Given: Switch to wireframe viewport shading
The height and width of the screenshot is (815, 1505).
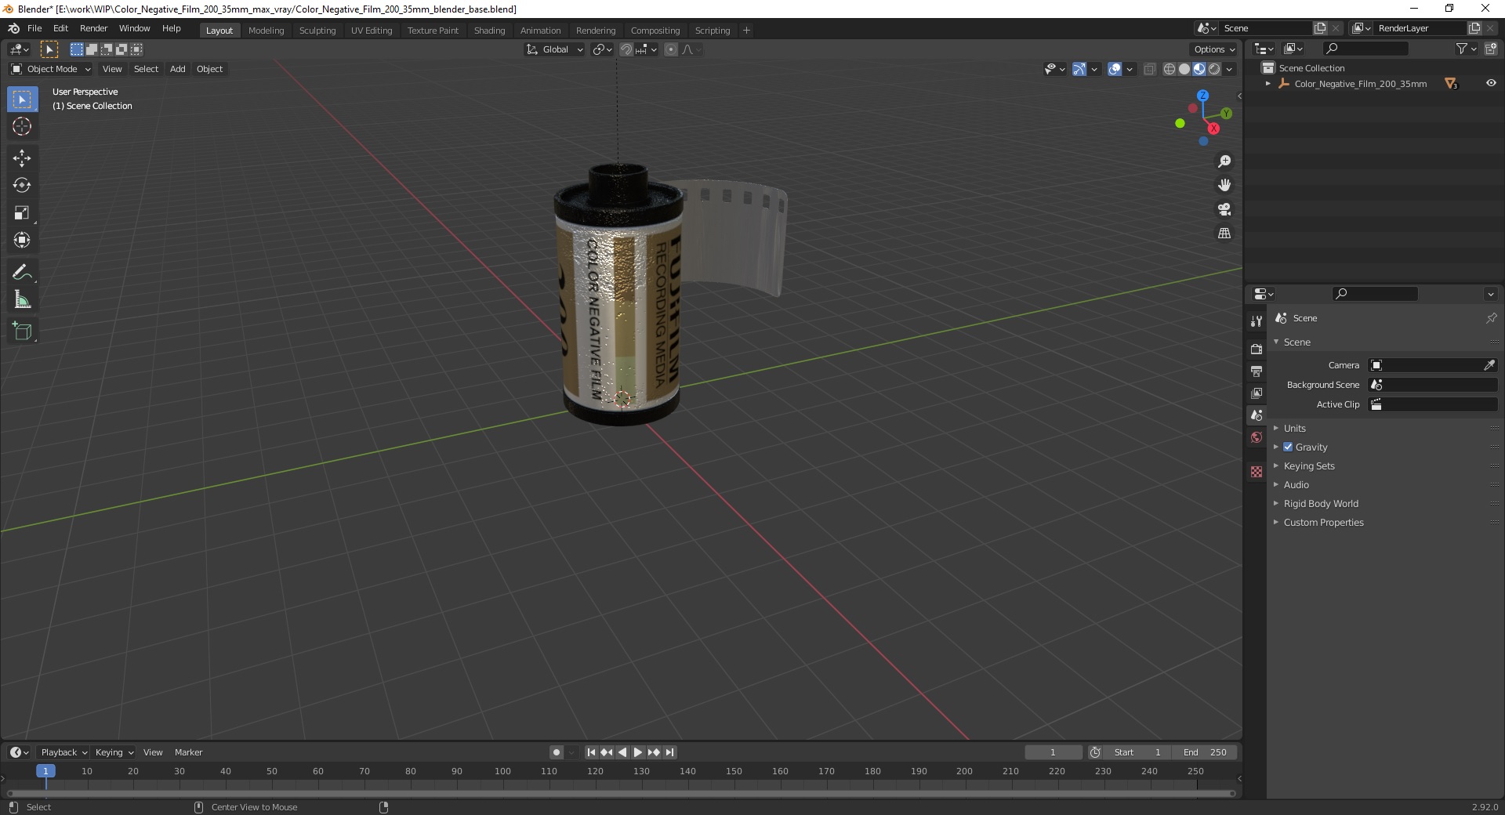Looking at the screenshot, I should (1170, 69).
